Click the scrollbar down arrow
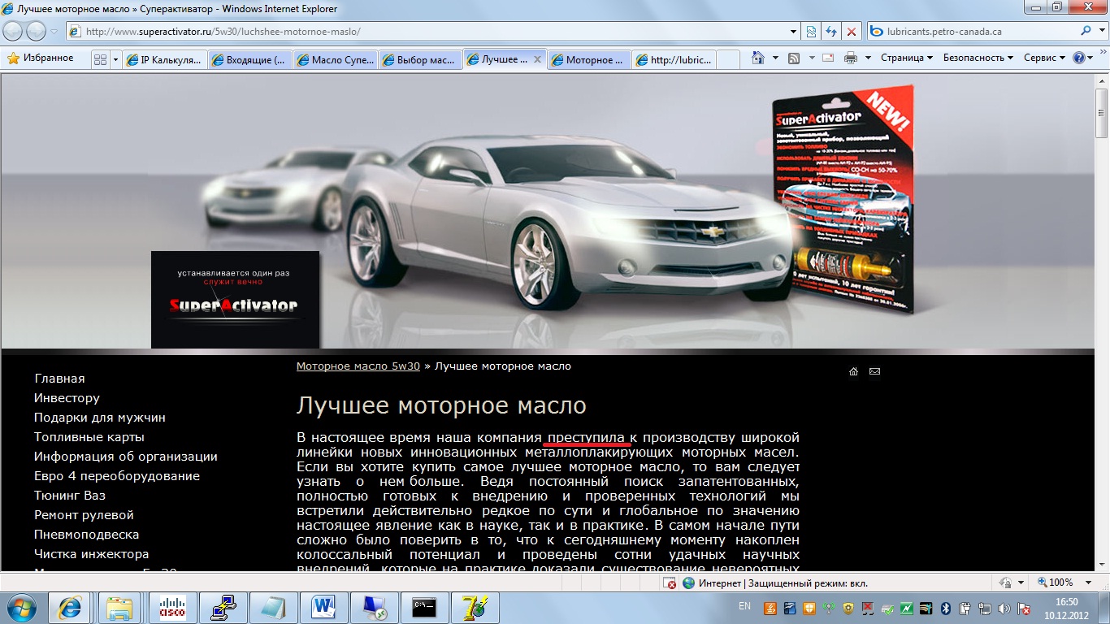 (x=1102, y=565)
